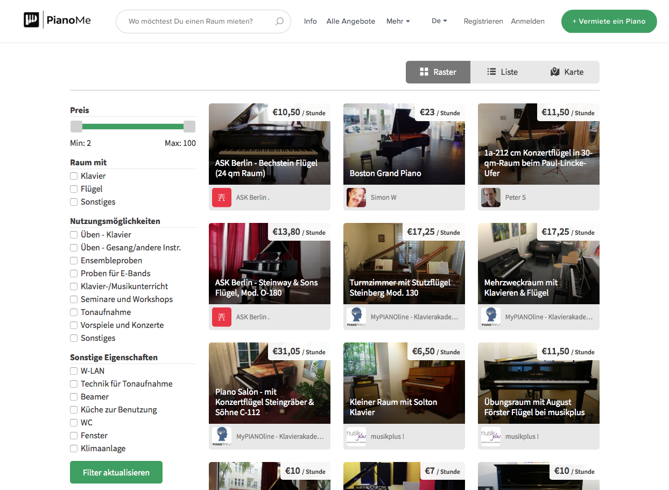Viewport: 669px width, 490px height.
Task: Check the Flügel checkbox
Action: click(x=74, y=189)
